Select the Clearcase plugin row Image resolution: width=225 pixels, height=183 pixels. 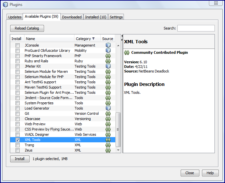[63, 119]
